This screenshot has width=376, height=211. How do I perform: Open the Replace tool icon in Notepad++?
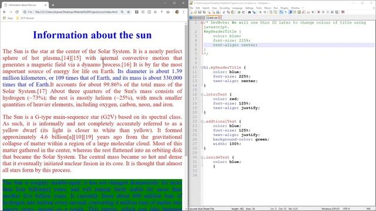tap(254, 12)
